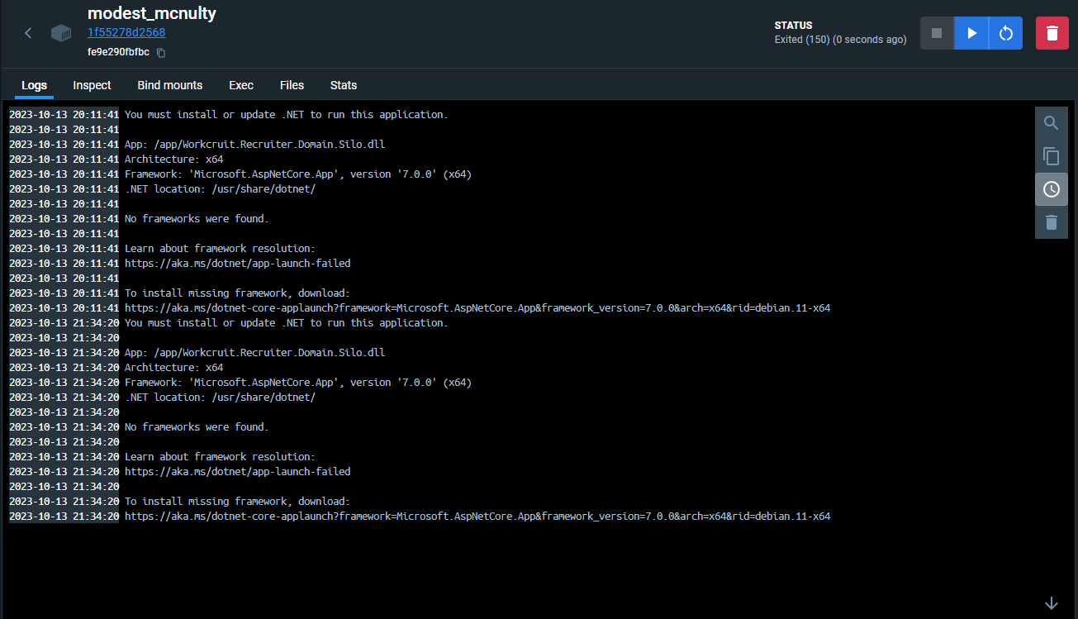Open the Inspect tab

tap(92, 85)
